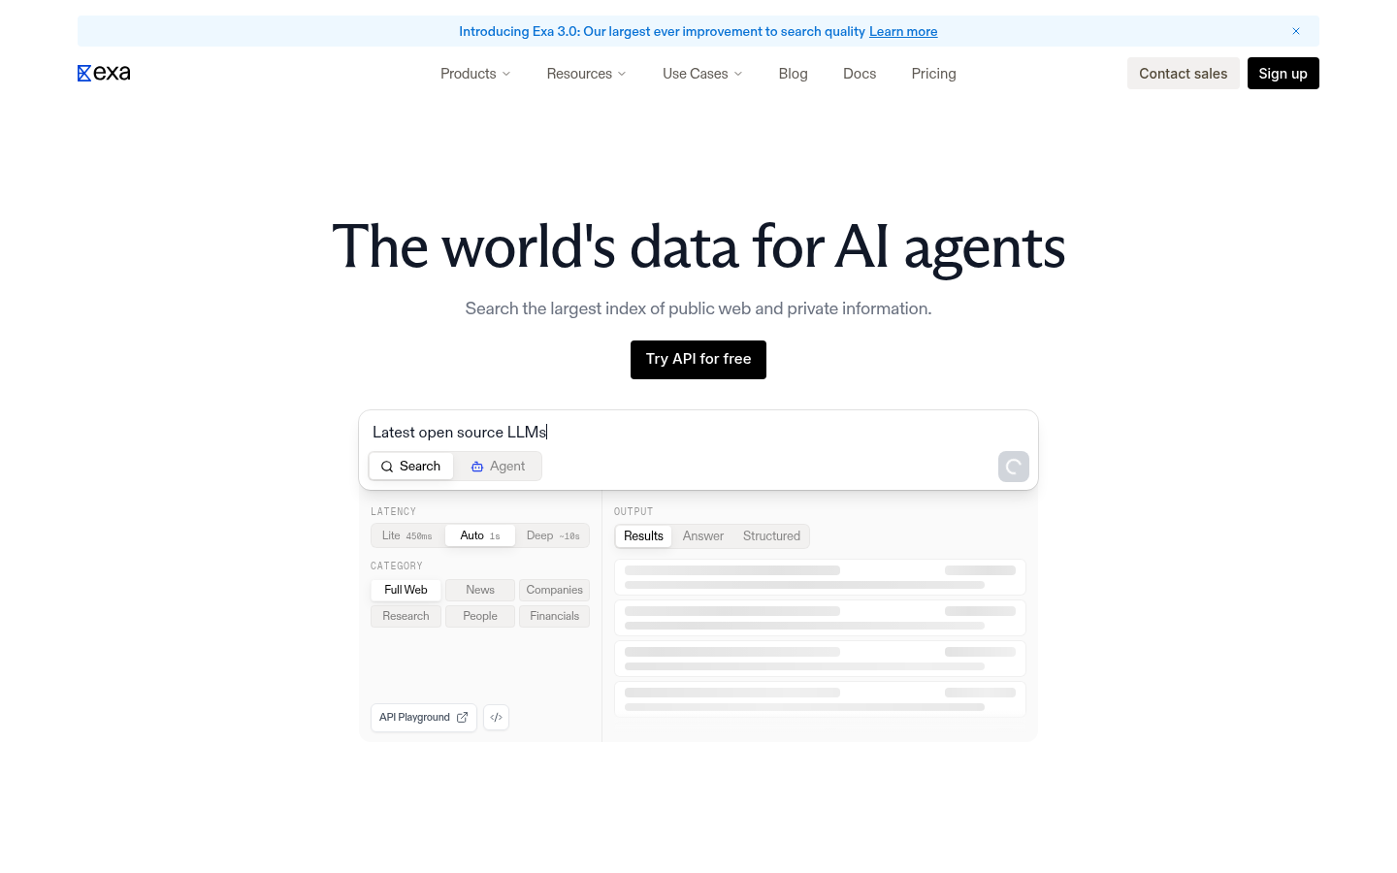
Task: Open the Pricing page
Action: pos(934,74)
